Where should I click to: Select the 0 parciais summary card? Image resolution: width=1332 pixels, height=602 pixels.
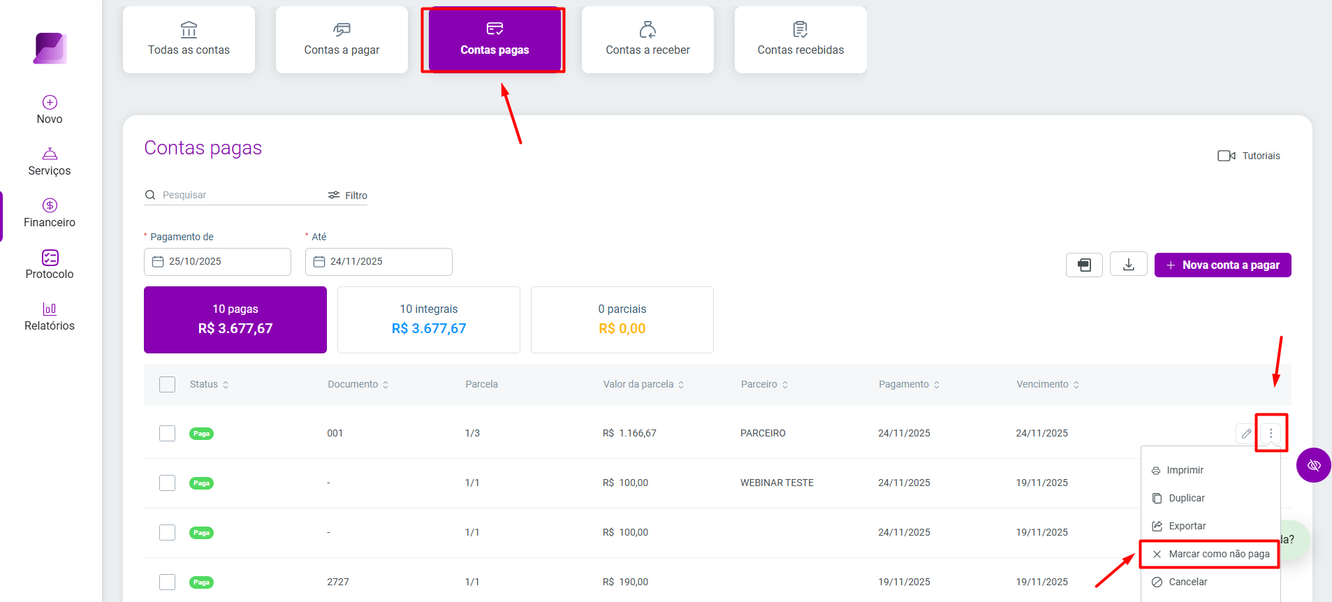(622, 320)
